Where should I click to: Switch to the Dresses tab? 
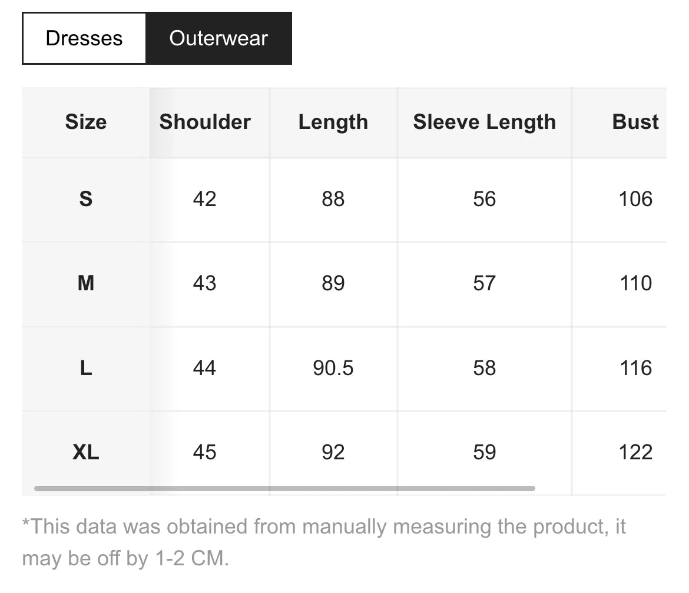pyautogui.click(x=84, y=38)
